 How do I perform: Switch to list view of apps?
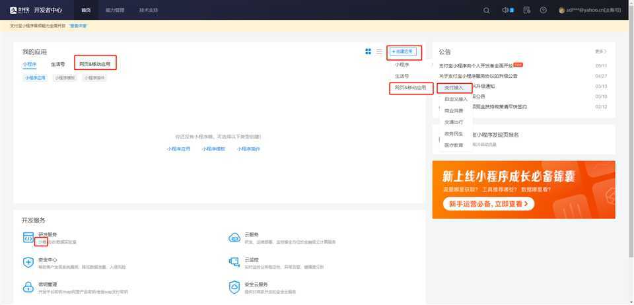379,51
